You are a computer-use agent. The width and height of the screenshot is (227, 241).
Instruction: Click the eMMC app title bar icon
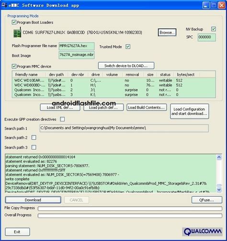[4, 5]
